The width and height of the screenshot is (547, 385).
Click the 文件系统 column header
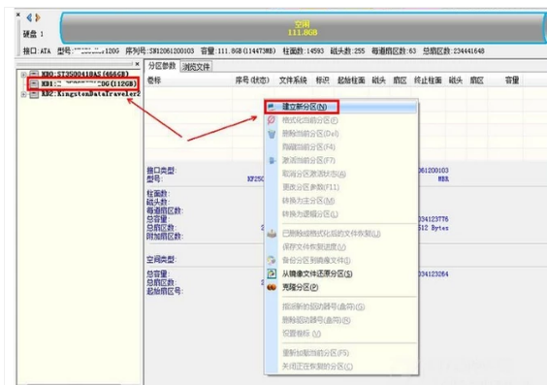click(293, 80)
